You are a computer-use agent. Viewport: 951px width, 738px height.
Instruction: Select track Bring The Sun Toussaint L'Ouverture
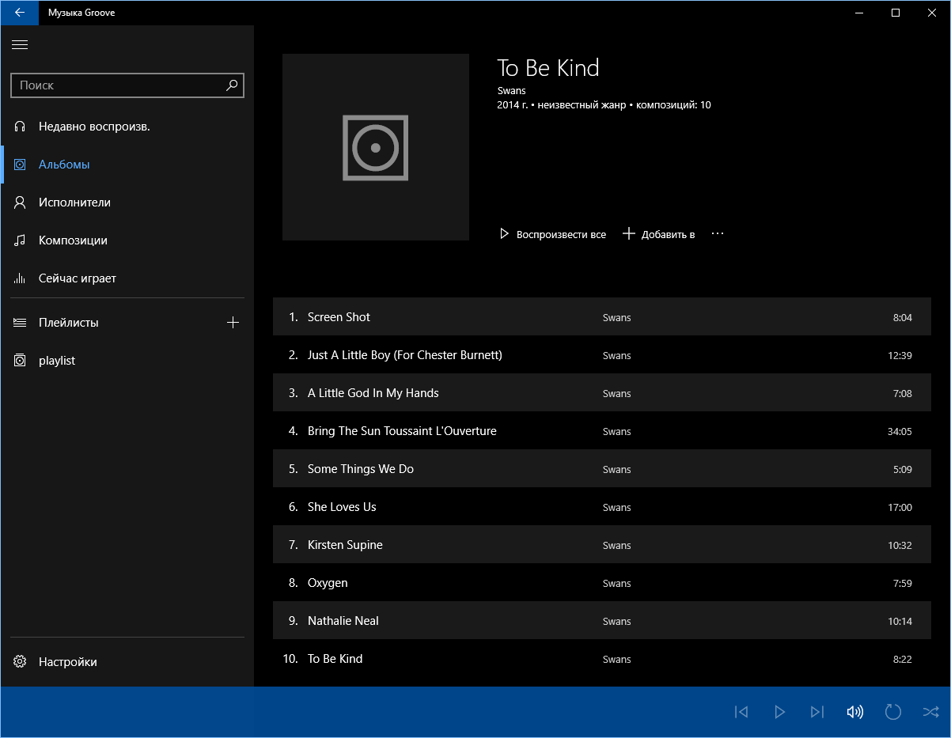click(602, 431)
